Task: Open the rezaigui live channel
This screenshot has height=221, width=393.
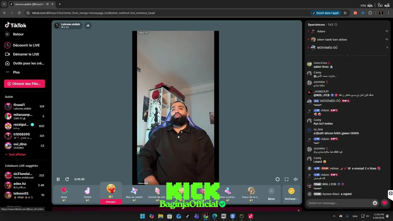Action: tap(24, 126)
